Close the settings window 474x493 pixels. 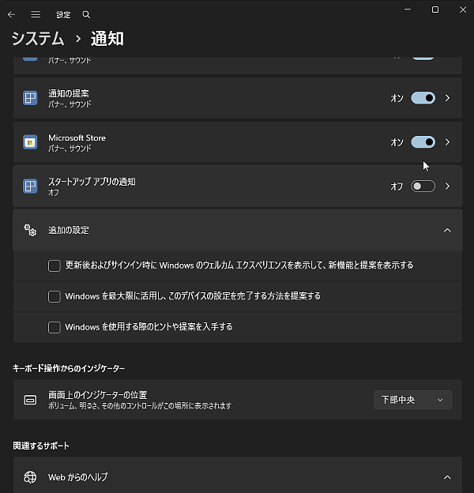(x=463, y=9)
